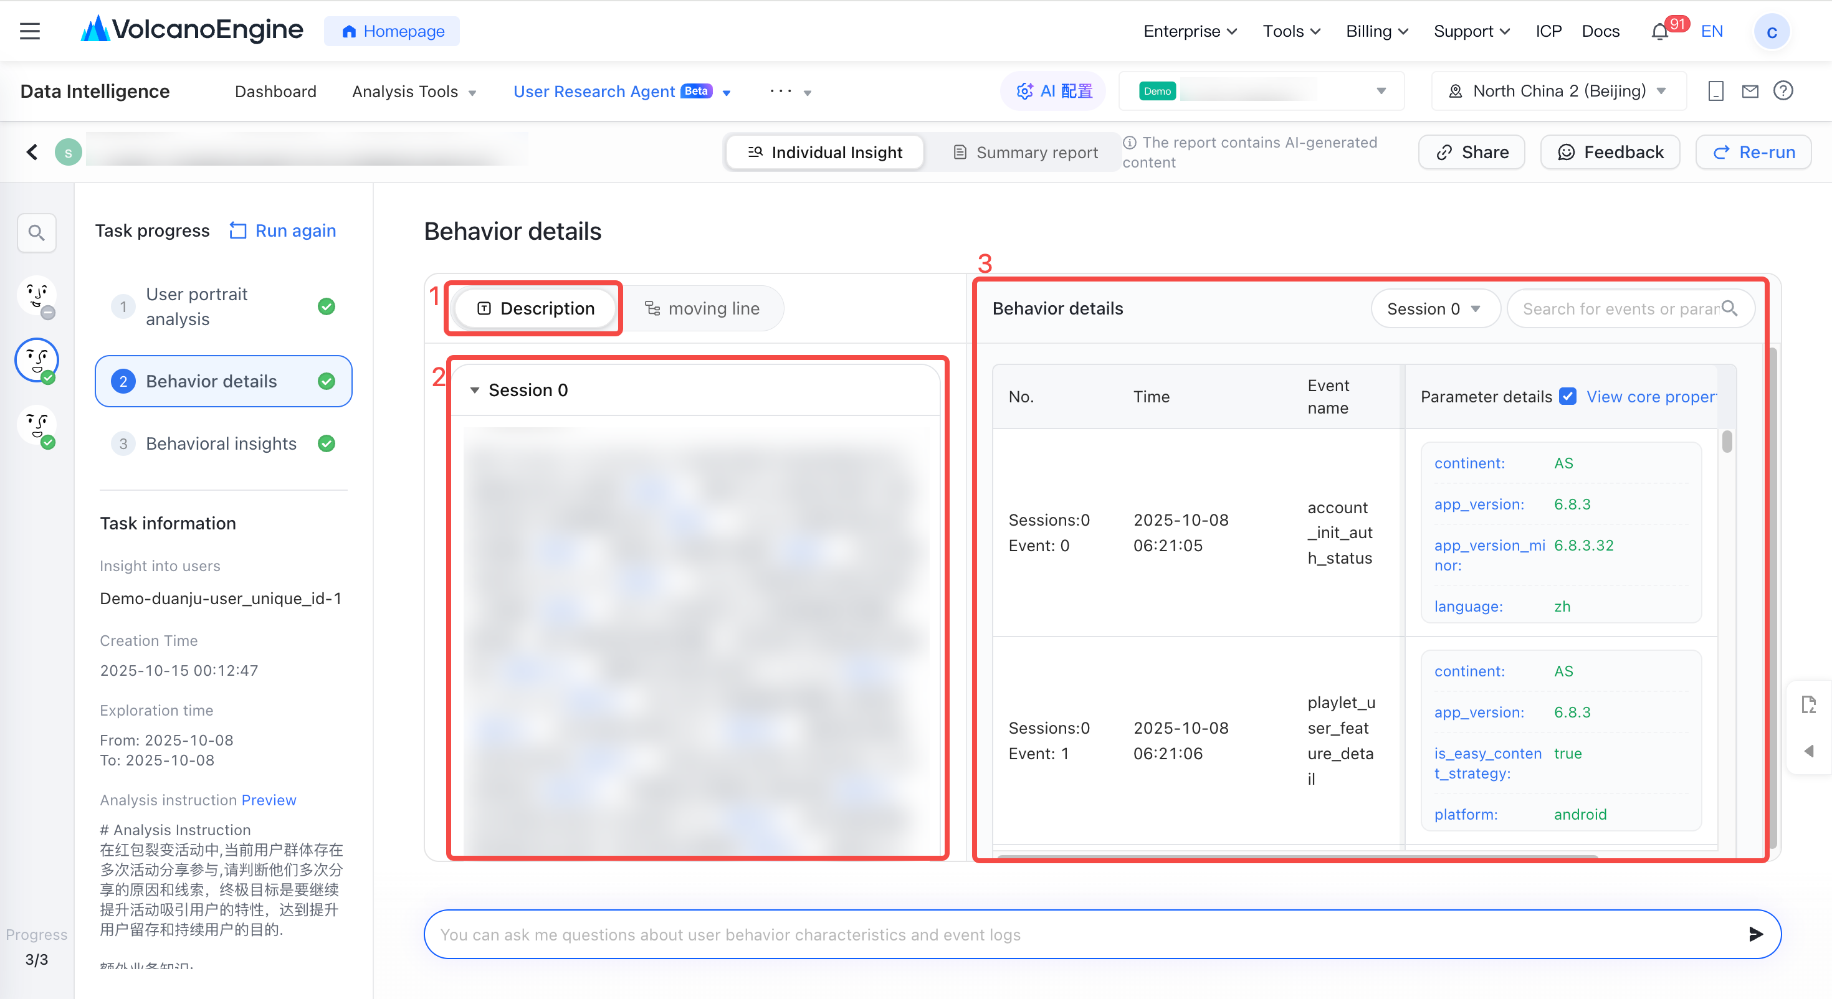Screen dimensions: 1832x999
Task: Go back with the left arrow icon
Action: coord(32,151)
